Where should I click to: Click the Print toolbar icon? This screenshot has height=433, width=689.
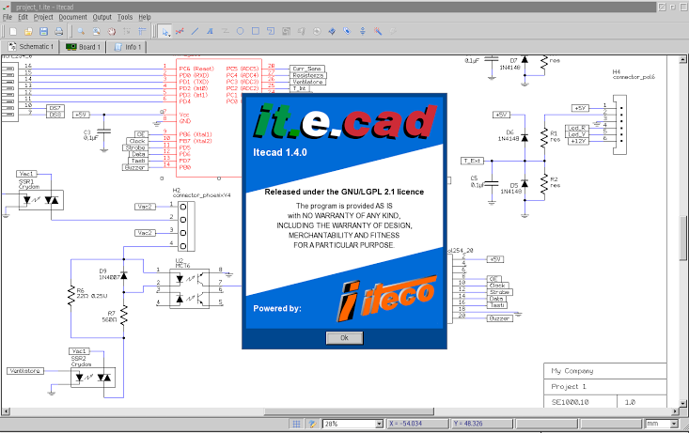tap(59, 31)
